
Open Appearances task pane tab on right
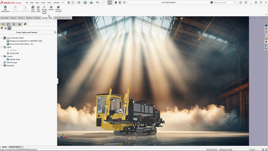[266, 42]
